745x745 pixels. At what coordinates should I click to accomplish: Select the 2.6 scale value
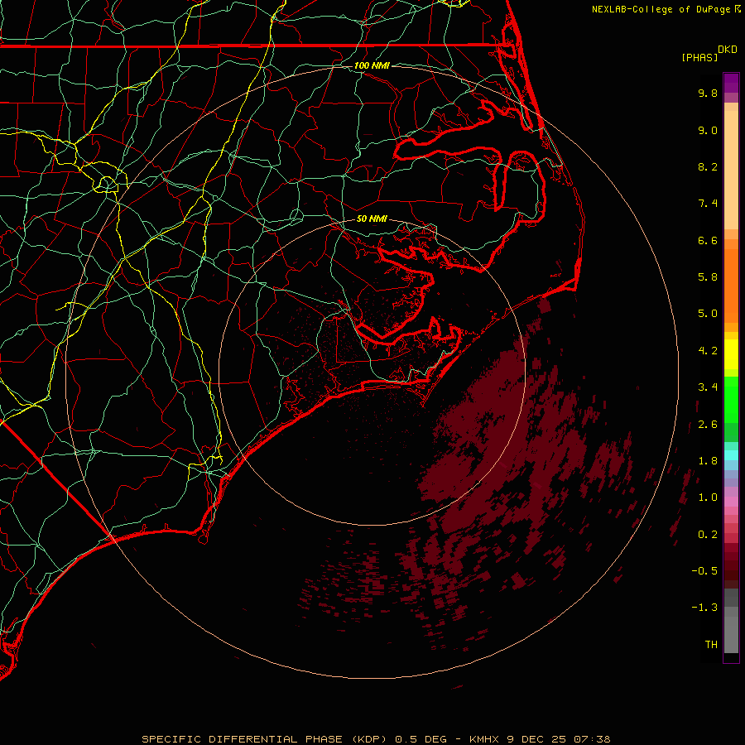pos(708,425)
